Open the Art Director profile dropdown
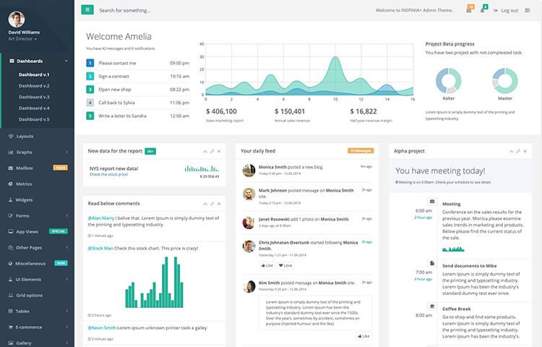The width and height of the screenshot is (542, 347). click(22, 39)
